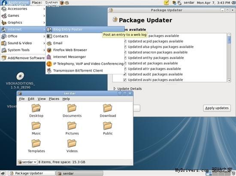Expand the Accessories submenu

[23, 9]
